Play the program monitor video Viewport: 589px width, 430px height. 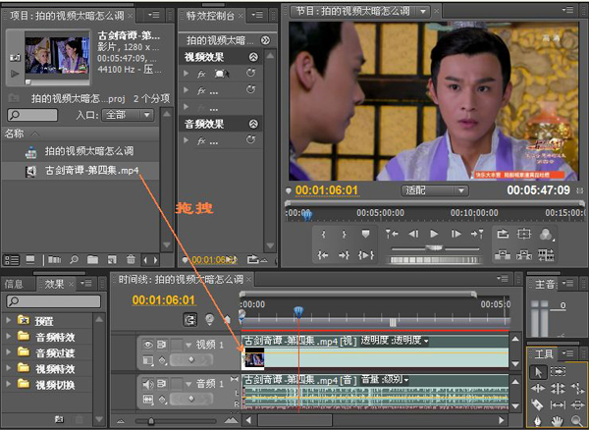(434, 234)
